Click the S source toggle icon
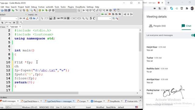 pos(91,18)
